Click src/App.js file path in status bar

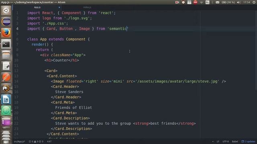(19, 142)
